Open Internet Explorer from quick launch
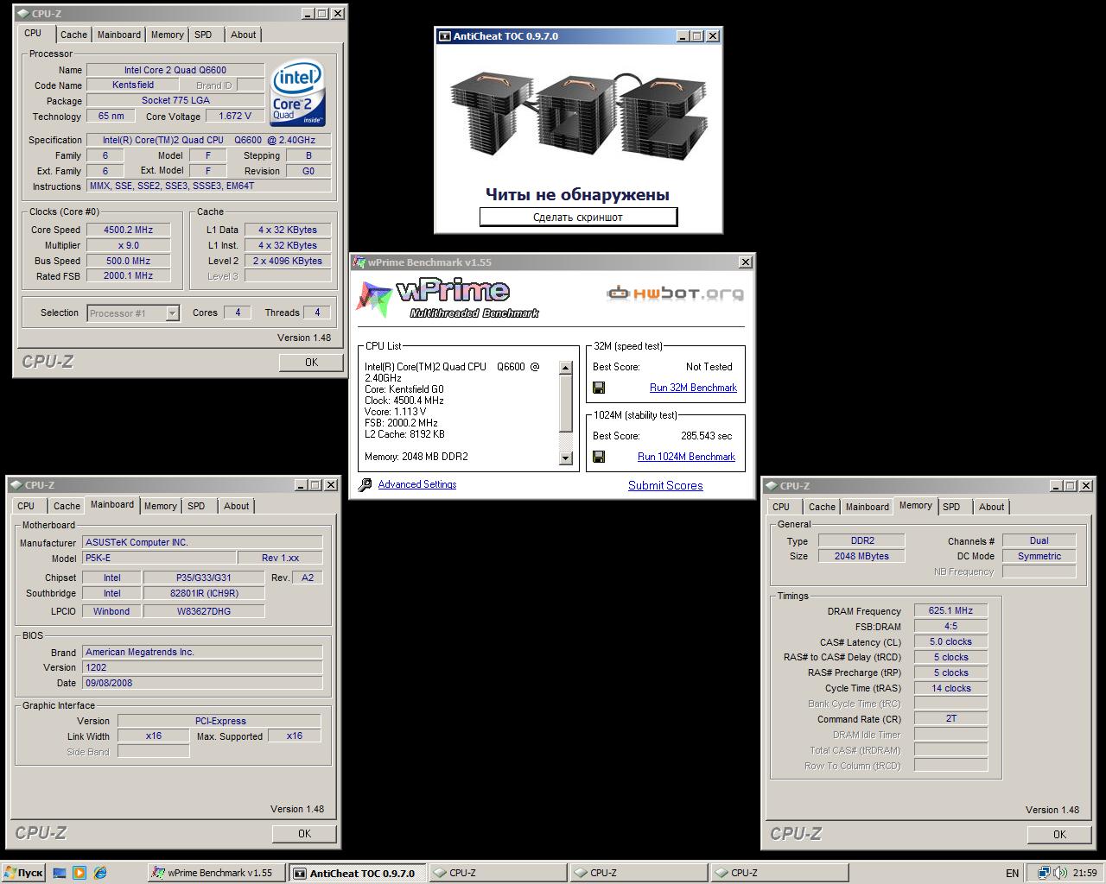This screenshot has width=1106, height=884. coord(100,873)
